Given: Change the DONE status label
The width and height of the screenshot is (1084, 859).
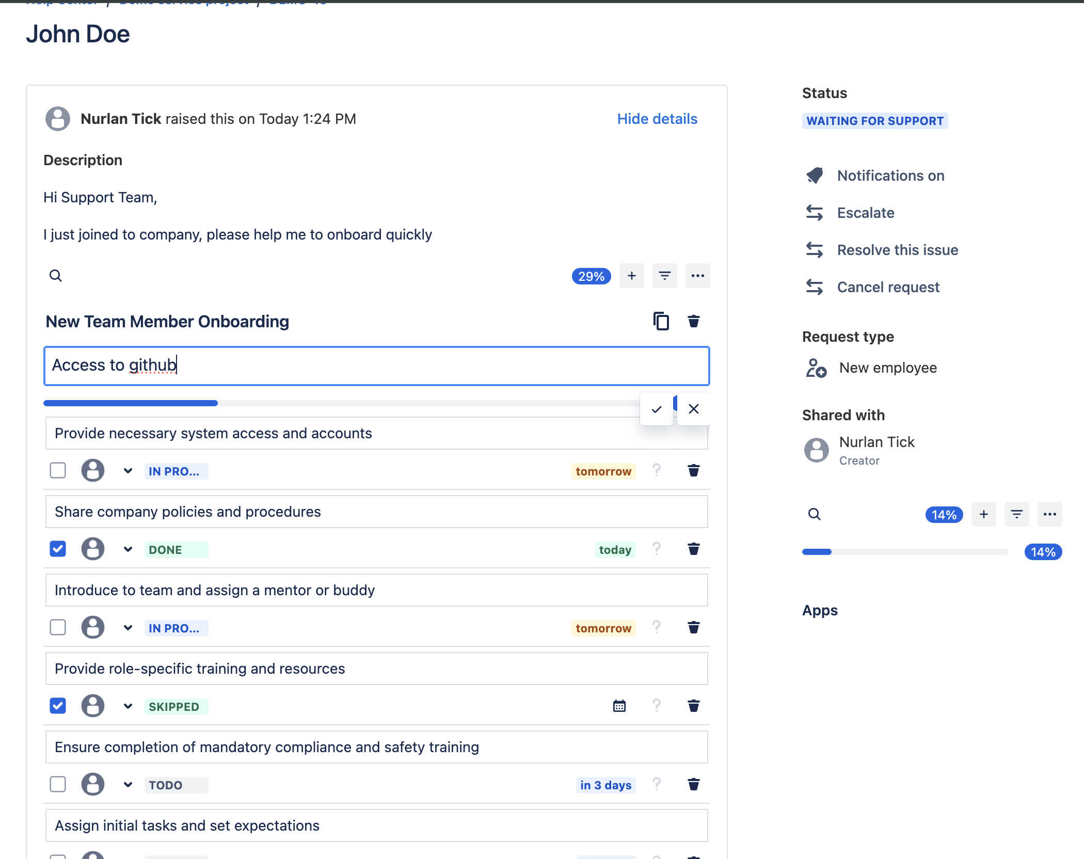Looking at the screenshot, I should pos(176,550).
